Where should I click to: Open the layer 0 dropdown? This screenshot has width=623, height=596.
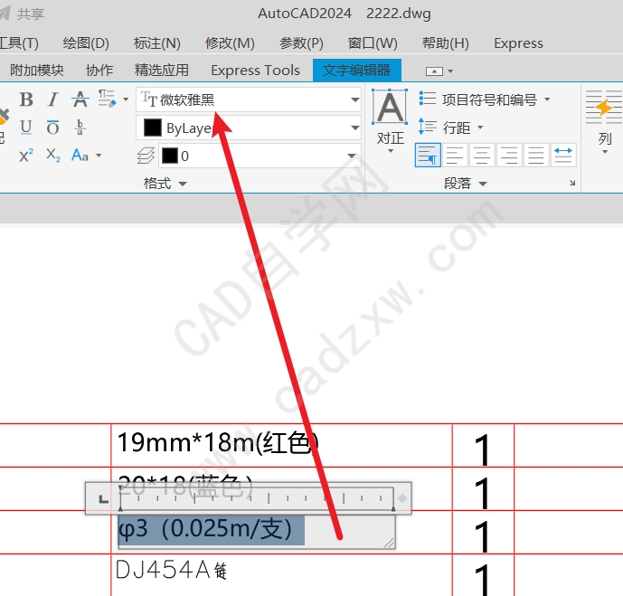coord(260,156)
